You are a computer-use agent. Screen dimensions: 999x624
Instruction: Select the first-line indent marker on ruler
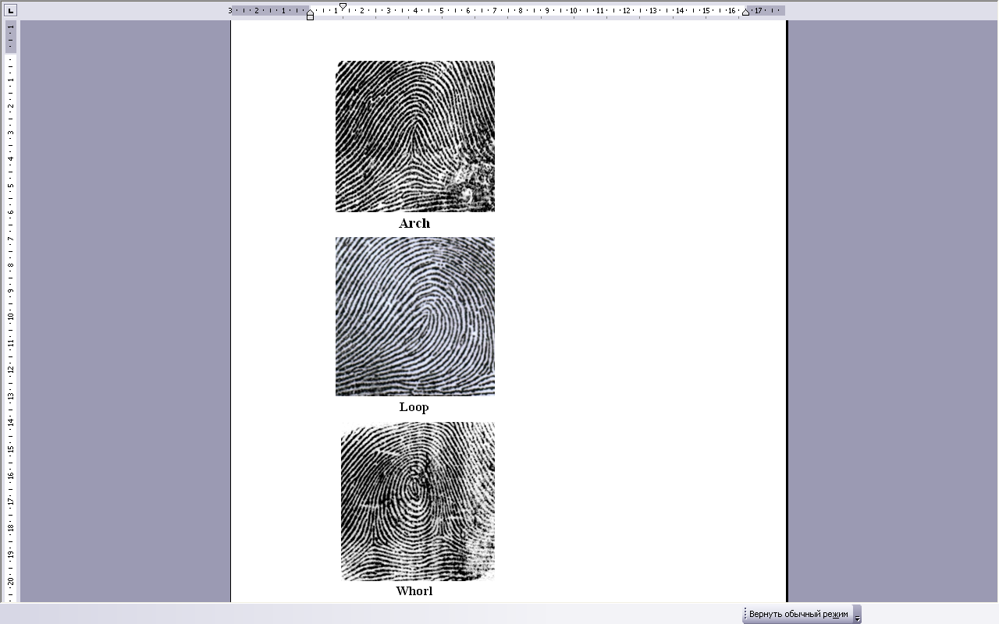tap(343, 7)
